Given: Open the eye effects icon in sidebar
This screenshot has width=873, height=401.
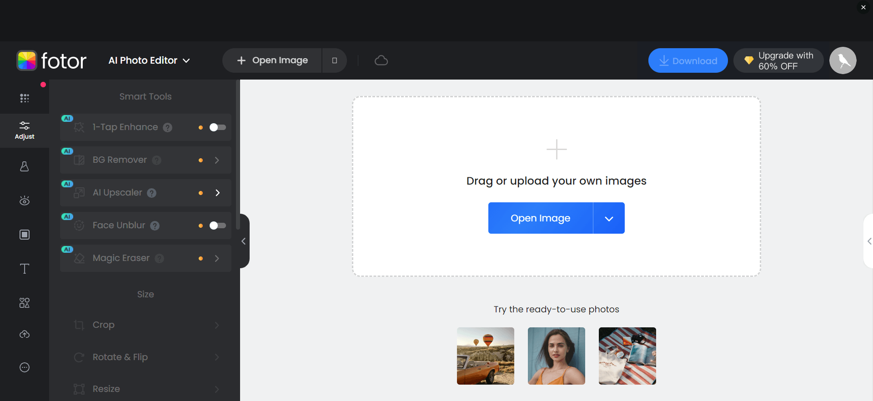Looking at the screenshot, I should tap(25, 200).
